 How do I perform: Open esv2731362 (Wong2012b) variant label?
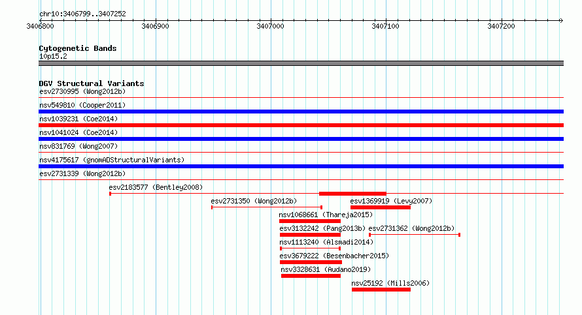[411, 228]
